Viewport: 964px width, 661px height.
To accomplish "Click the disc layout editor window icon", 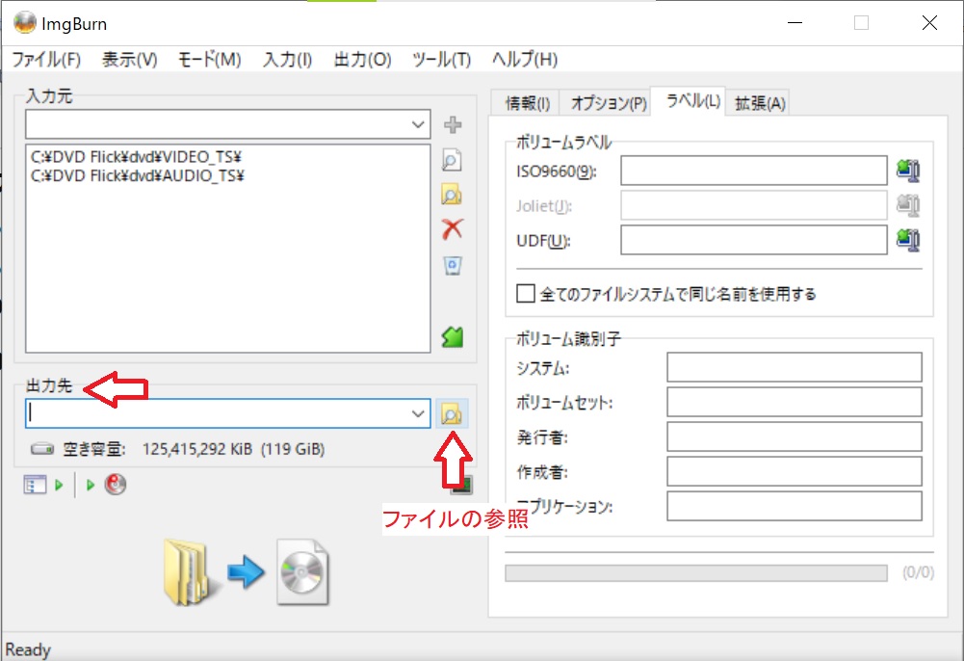I will (x=35, y=485).
